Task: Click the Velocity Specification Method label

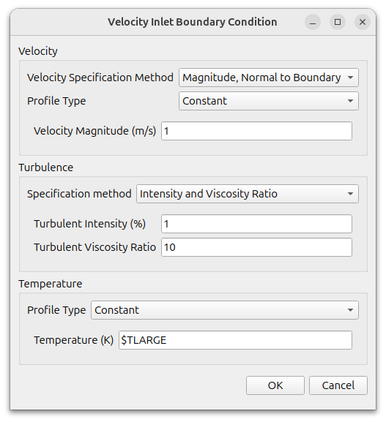Action: point(100,78)
